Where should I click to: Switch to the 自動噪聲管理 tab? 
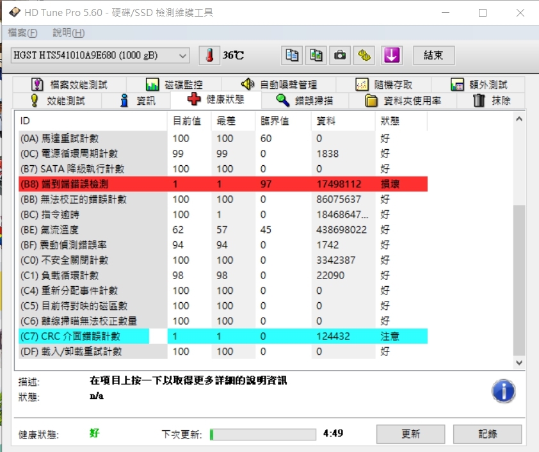click(x=278, y=85)
